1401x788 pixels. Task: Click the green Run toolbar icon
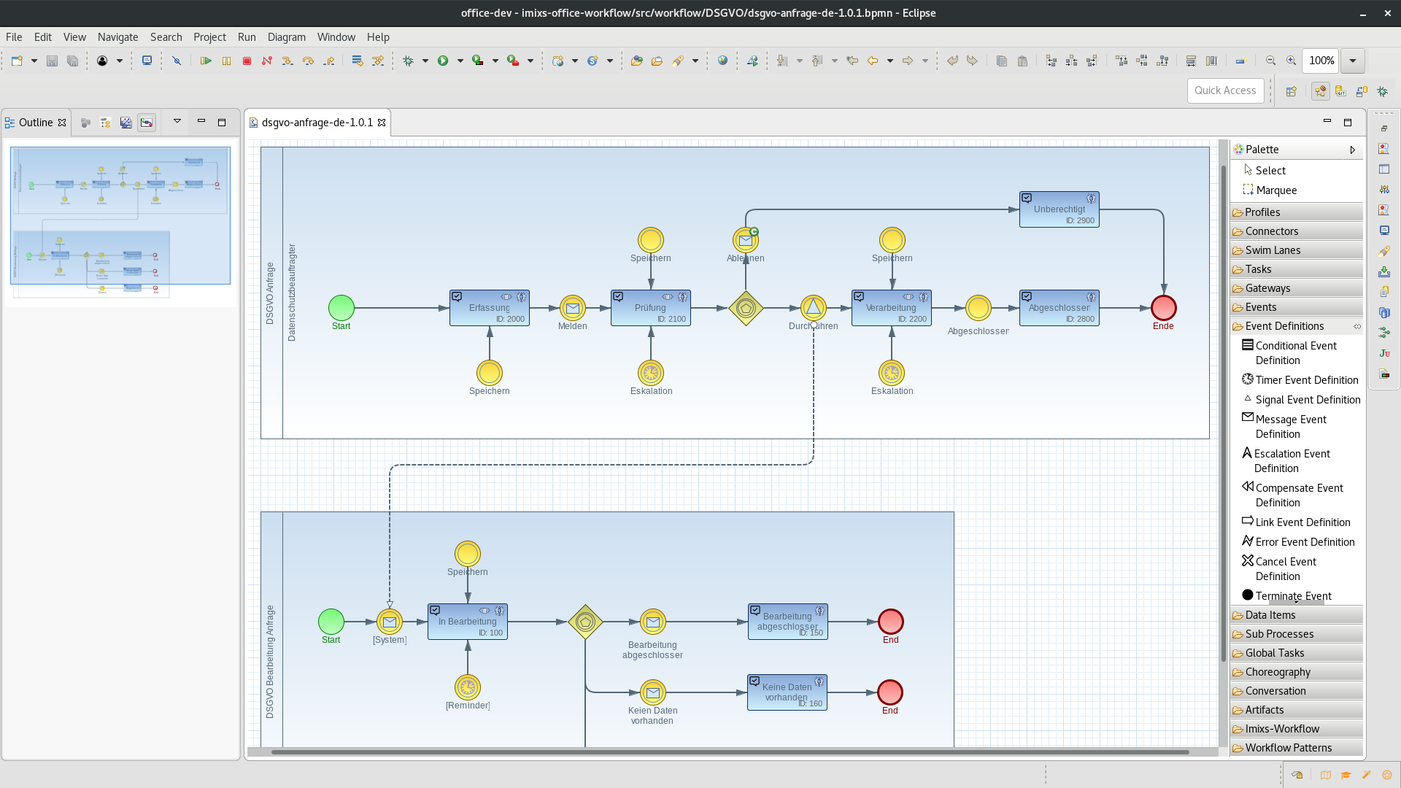pyautogui.click(x=443, y=61)
